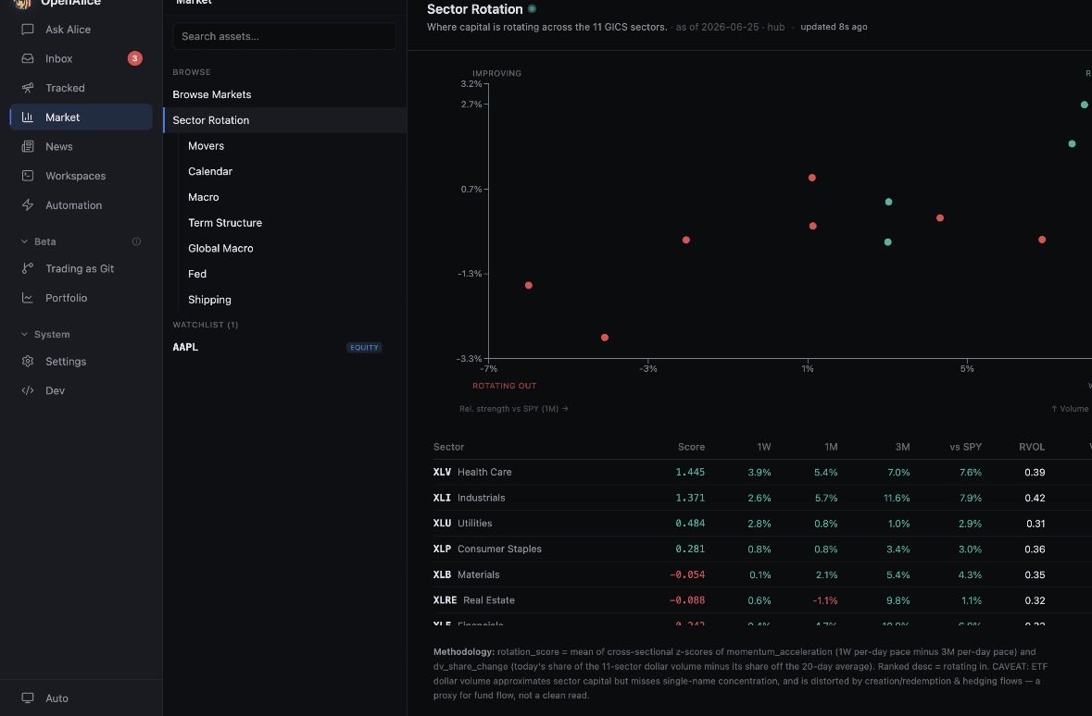Click the Search assets input field

284,36
